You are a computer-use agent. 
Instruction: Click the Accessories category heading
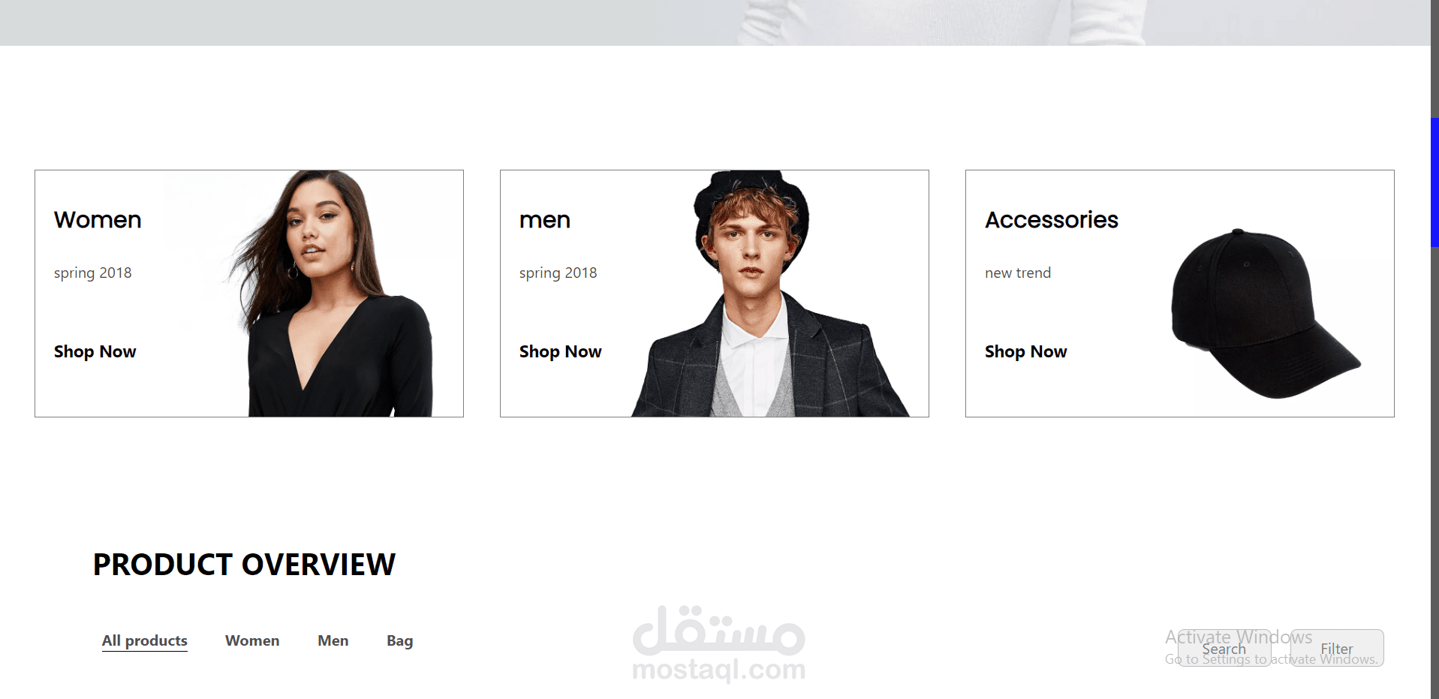coord(1052,220)
